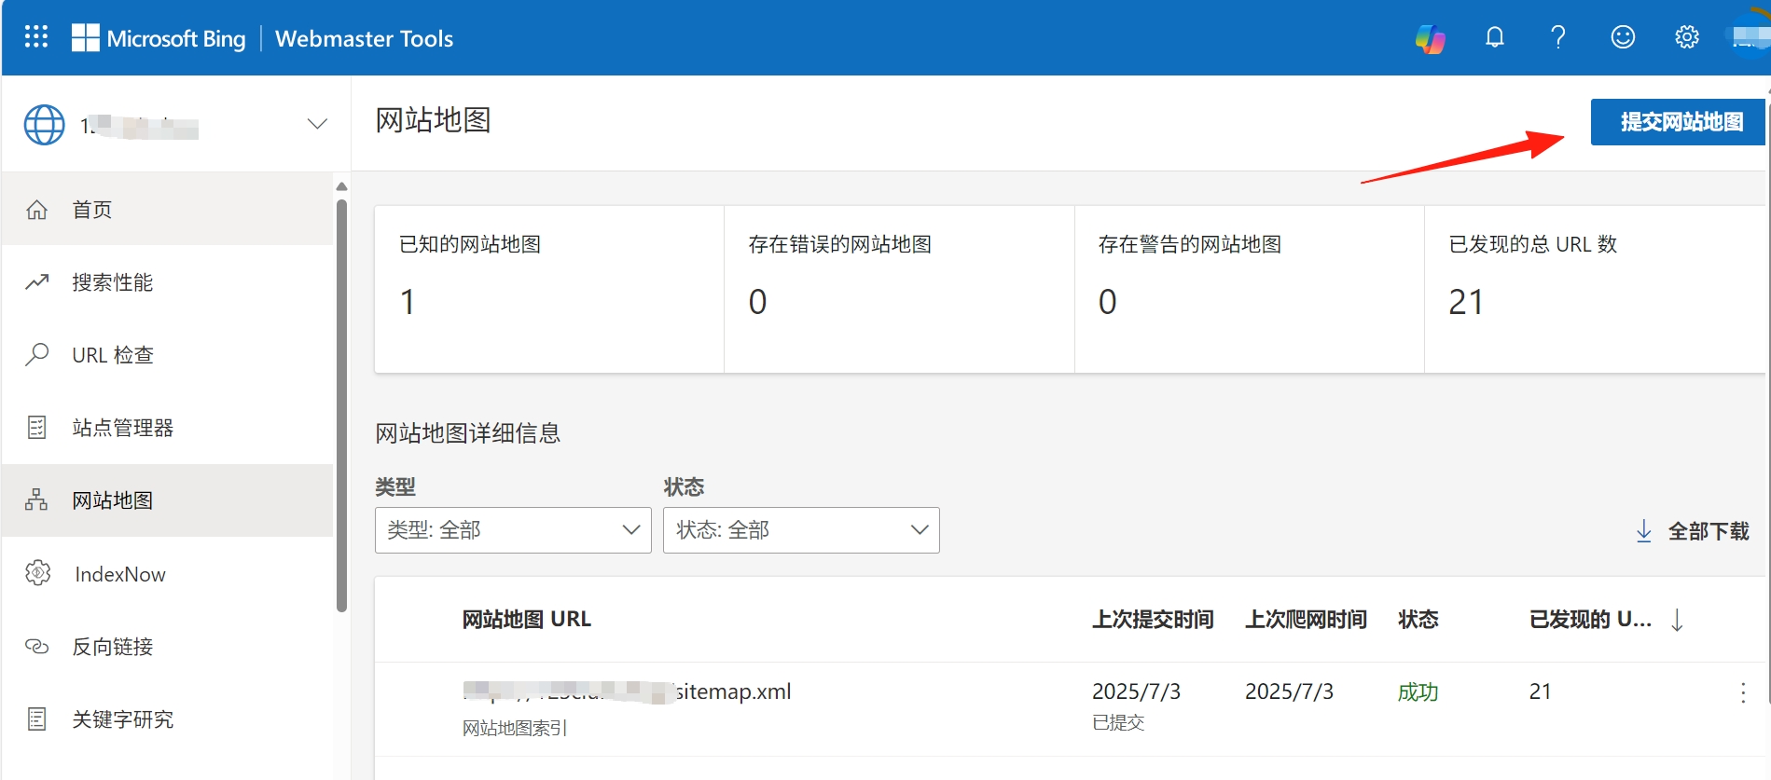Click the help question mark icon

point(1557,37)
